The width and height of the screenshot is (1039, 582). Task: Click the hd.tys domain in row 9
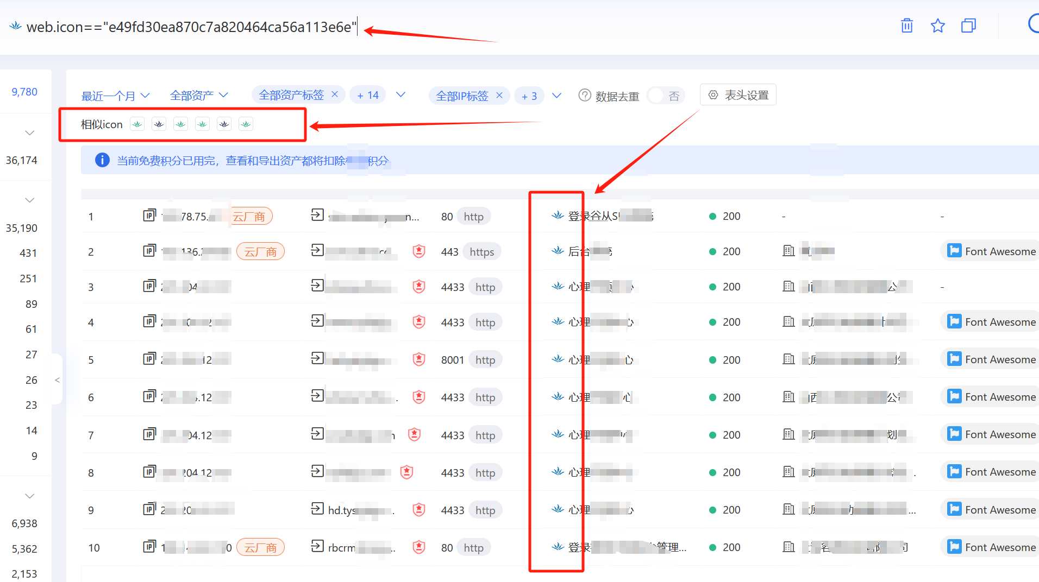point(360,510)
